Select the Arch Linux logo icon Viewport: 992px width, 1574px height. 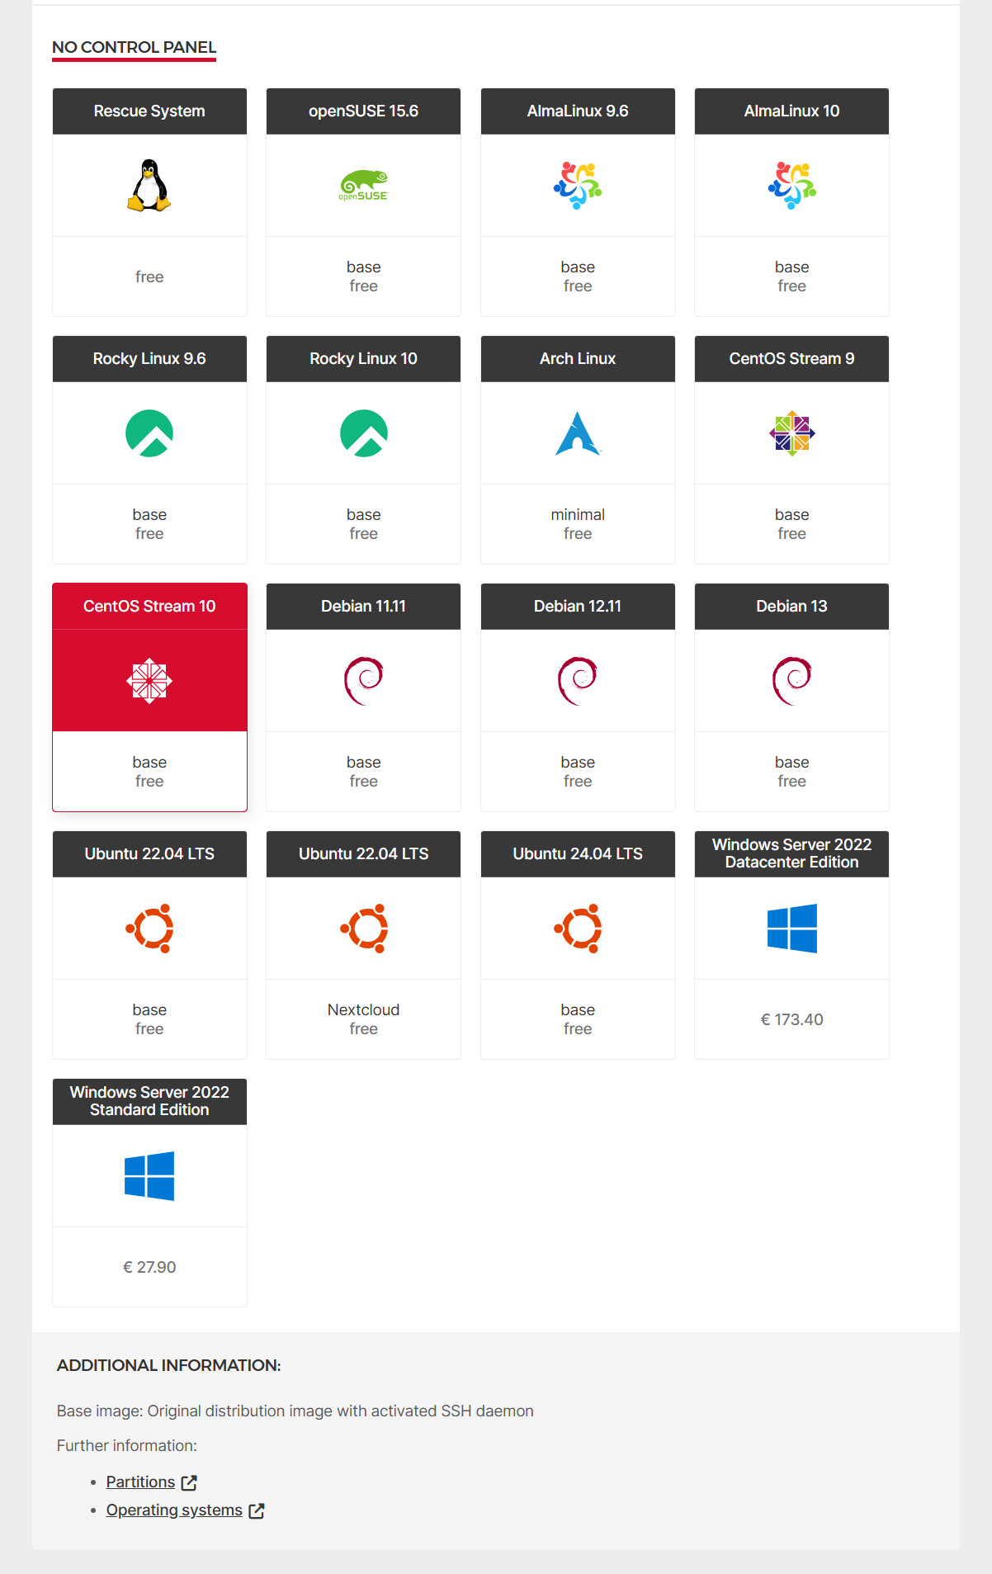[x=578, y=433]
